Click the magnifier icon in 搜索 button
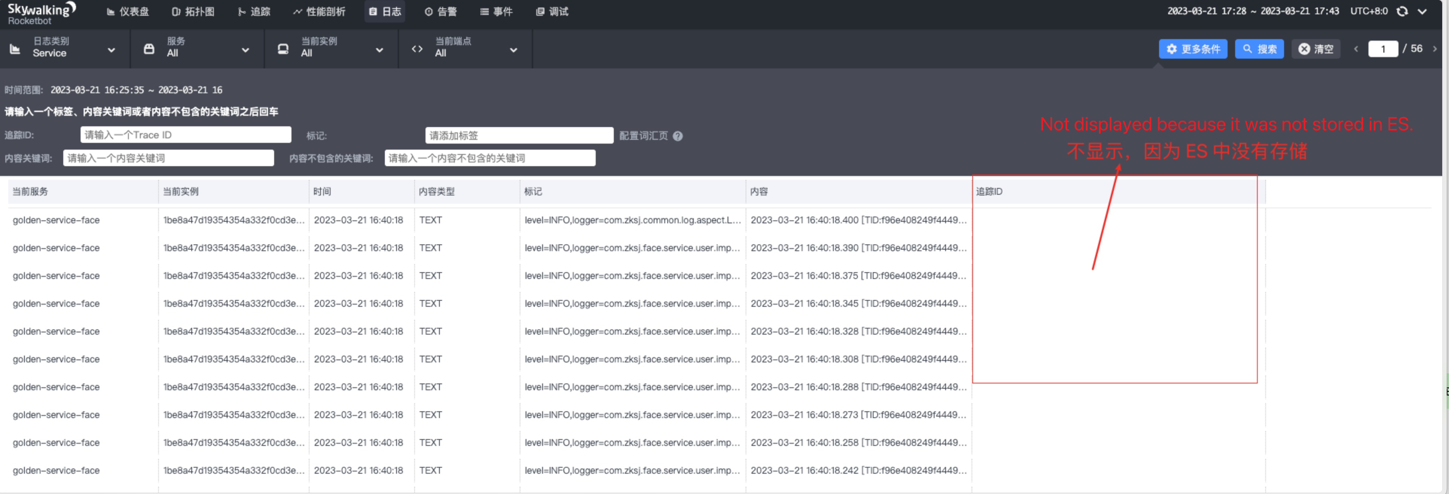Screen dimensions: 1449x494 click(1247, 49)
